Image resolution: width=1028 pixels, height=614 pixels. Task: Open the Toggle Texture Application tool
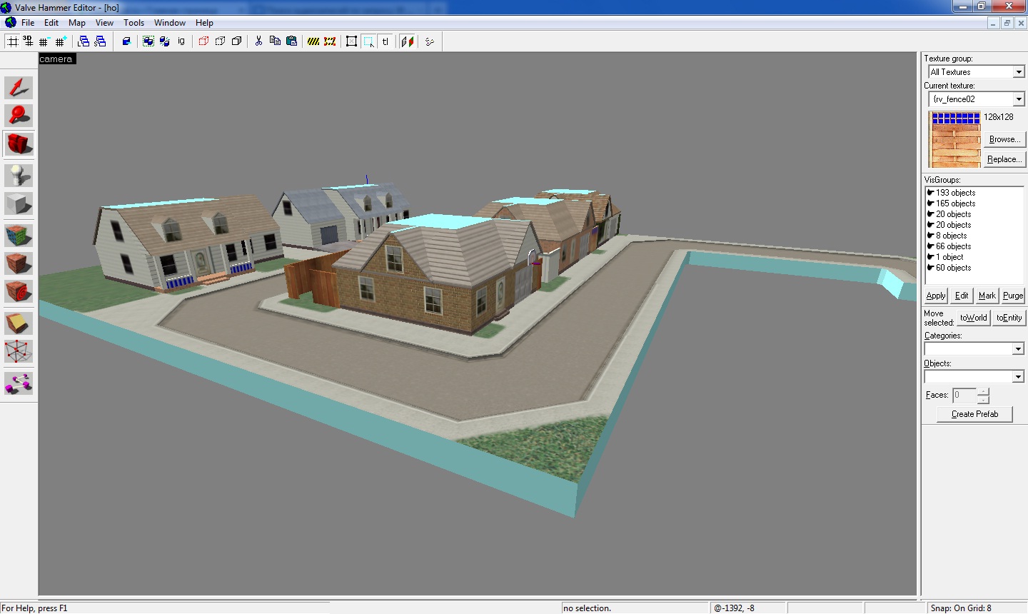pos(19,235)
